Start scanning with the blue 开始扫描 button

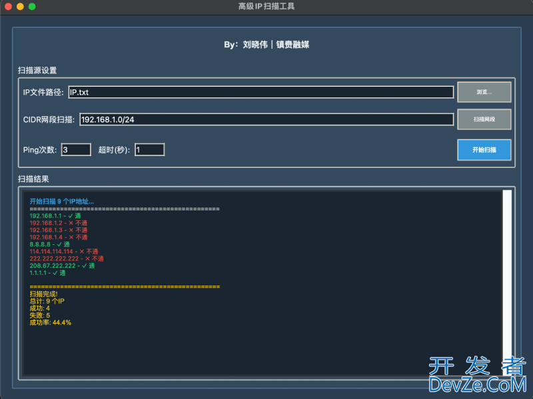484,150
